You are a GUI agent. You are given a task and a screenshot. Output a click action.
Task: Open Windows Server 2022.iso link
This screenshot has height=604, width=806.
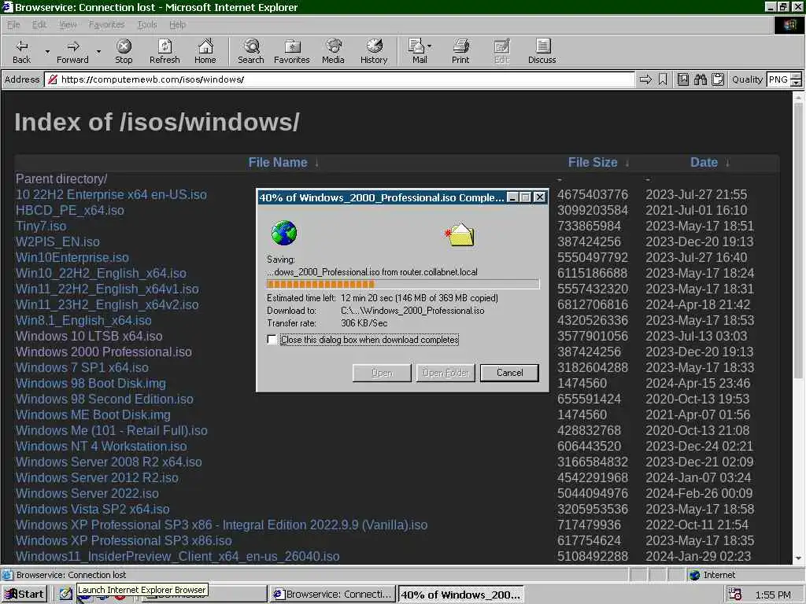tap(87, 494)
